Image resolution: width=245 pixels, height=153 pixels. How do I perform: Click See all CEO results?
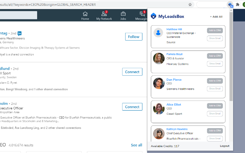pyautogui.click(x=136, y=145)
